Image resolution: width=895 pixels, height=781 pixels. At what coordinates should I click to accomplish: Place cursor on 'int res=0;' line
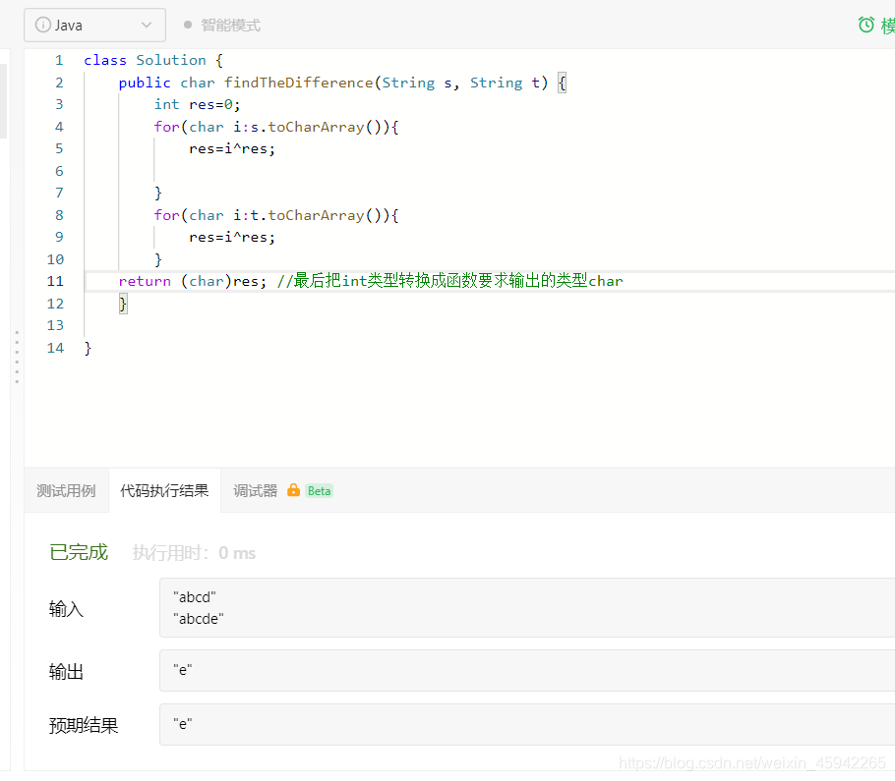pos(197,104)
